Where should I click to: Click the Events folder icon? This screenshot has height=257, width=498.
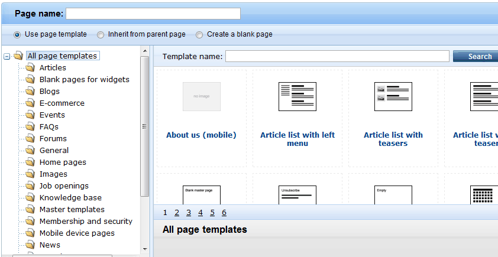point(30,115)
